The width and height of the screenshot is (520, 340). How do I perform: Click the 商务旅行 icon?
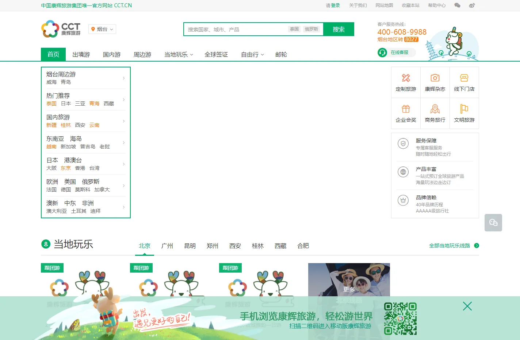(435, 109)
